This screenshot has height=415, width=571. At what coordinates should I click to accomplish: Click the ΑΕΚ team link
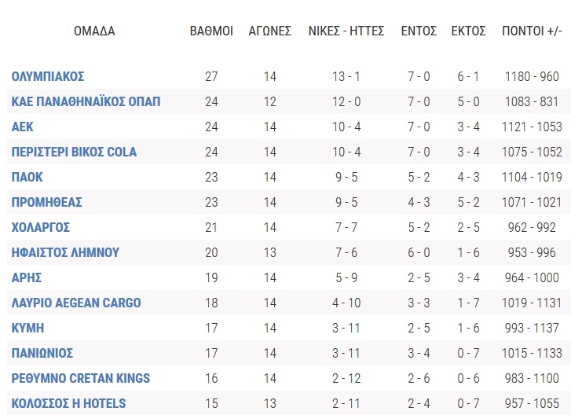[x=22, y=127]
